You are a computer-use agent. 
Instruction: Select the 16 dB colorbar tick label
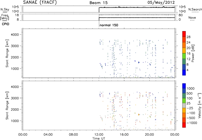click(188, 54)
